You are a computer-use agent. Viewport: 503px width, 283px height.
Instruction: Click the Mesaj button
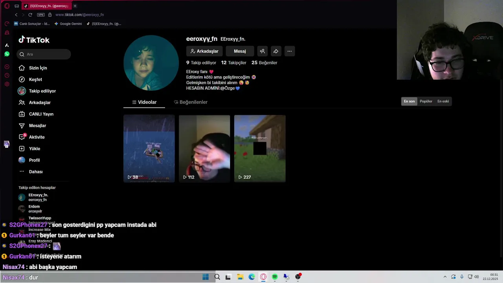click(x=240, y=51)
